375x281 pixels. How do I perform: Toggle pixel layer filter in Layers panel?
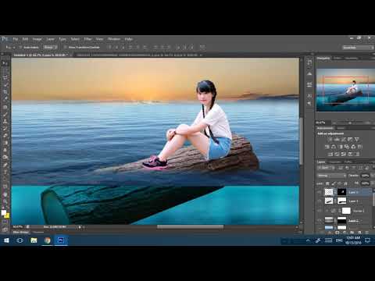(x=341, y=168)
